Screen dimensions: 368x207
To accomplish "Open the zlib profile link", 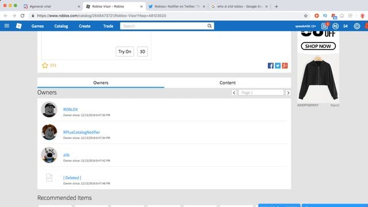I will click(66, 155).
